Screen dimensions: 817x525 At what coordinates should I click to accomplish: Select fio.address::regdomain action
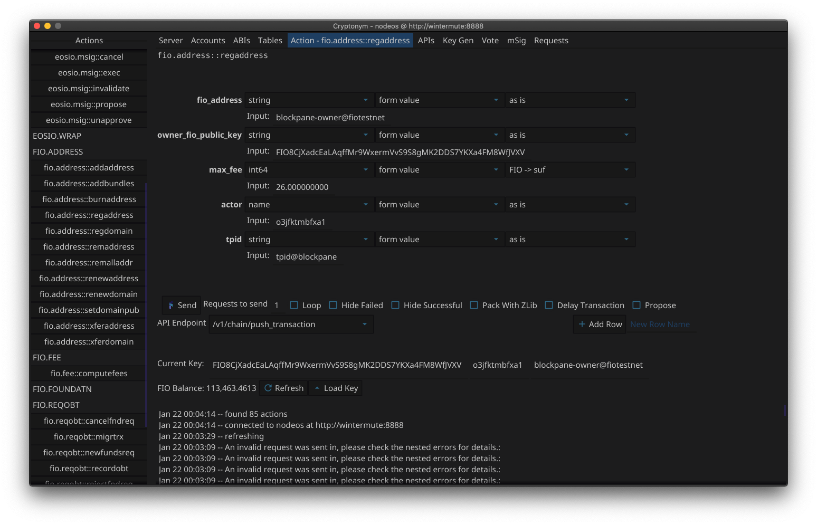point(89,231)
